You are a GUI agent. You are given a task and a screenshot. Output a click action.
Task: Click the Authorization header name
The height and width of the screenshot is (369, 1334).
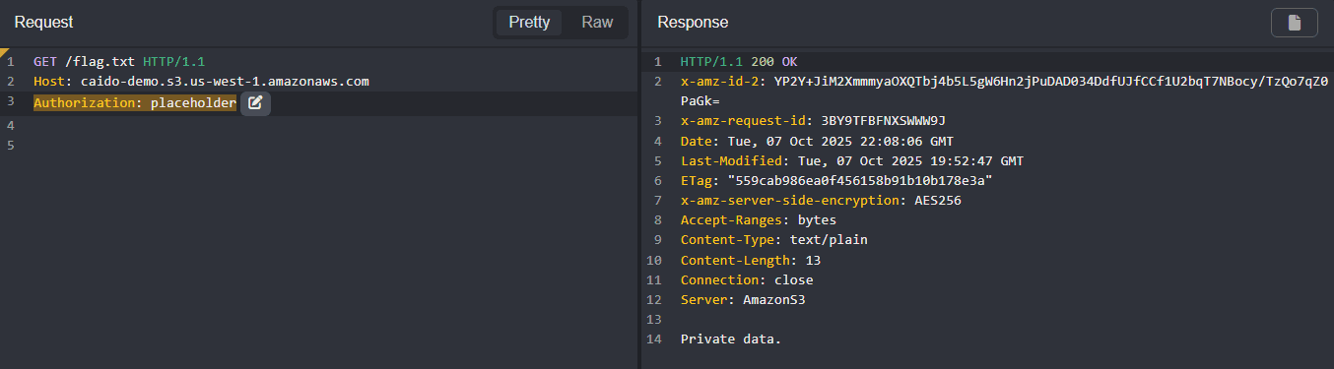pos(85,102)
